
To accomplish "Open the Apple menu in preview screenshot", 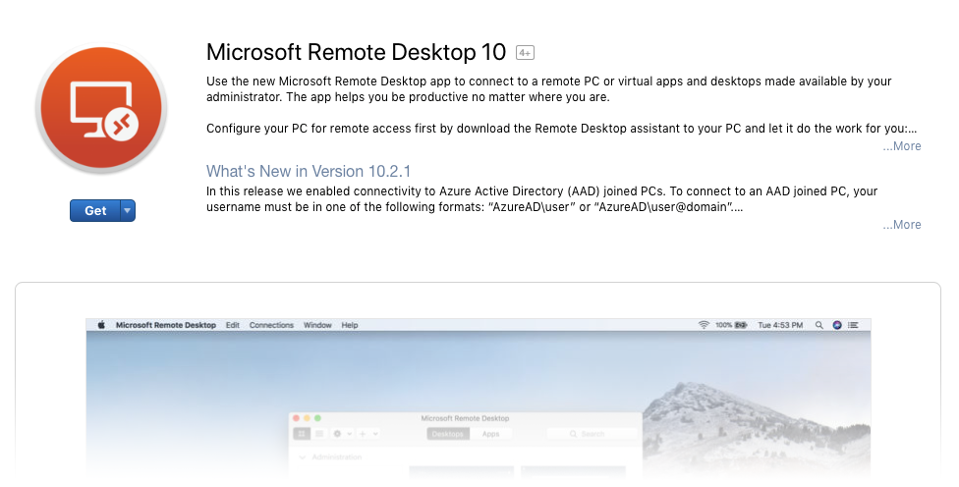I will [101, 325].
